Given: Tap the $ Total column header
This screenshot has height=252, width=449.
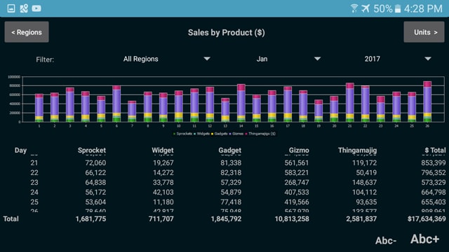Looking at the screenshot, I should [x=435, y=150].
